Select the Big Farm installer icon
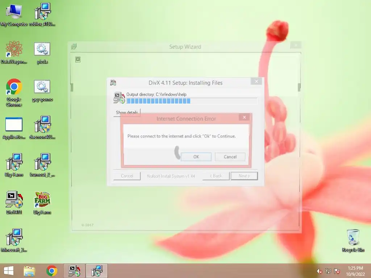Screen dimensions: 371x278 point(14,165)
